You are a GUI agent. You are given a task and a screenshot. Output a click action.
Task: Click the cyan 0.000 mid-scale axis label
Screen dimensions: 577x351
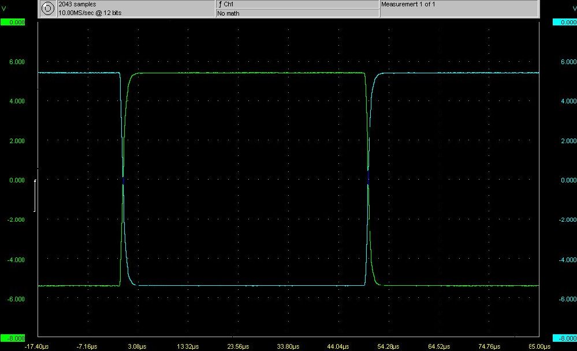click(x=568, y=180)
